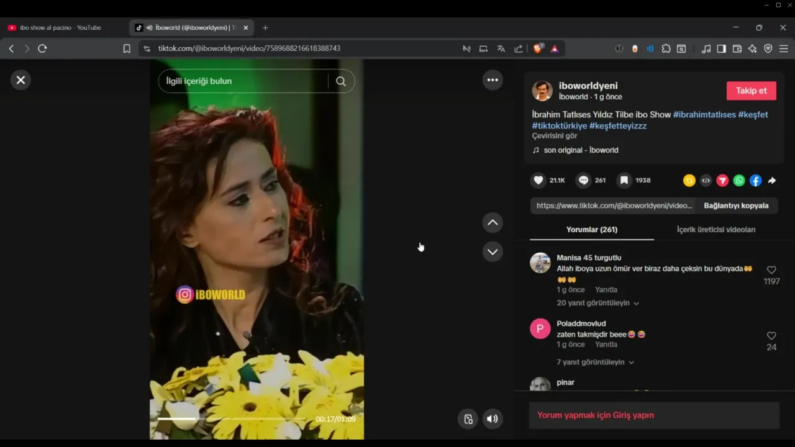Mute the tab via audio icon on İboworld tab
795x447 pixels.
(x=150, y=27)
